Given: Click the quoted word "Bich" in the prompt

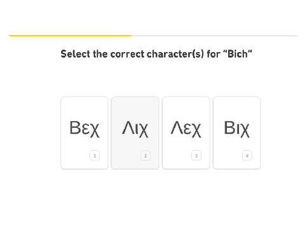Looking at the screenshot, I should 238,54.
